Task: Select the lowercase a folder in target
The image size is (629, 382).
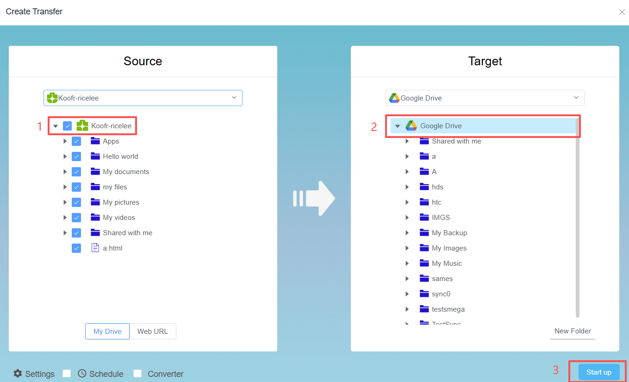Action: (x=434, y=156)
